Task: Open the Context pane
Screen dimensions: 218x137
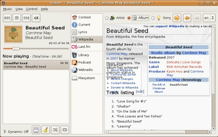Action: 87,17
